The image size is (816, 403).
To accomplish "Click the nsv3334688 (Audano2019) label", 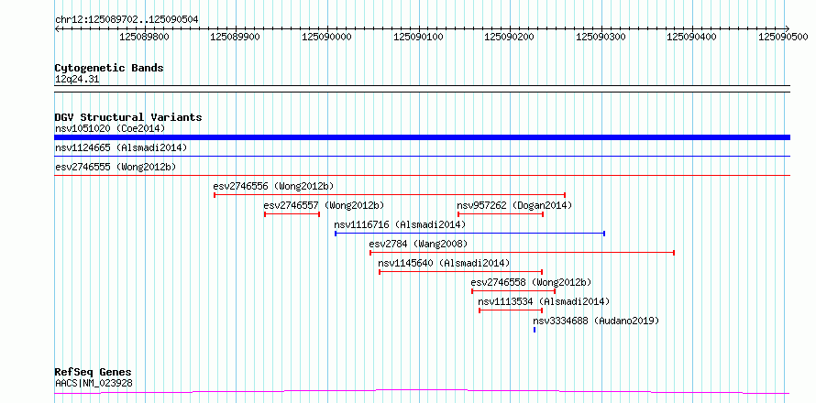I will tap(596, 321).
